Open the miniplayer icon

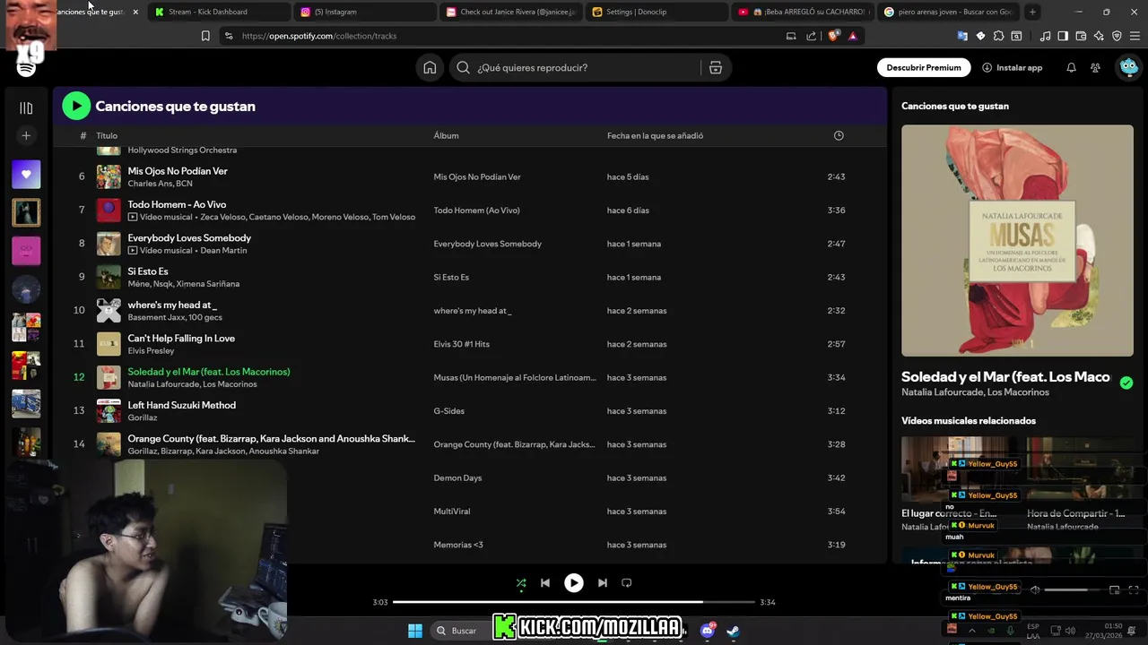tap(1114, 589)
